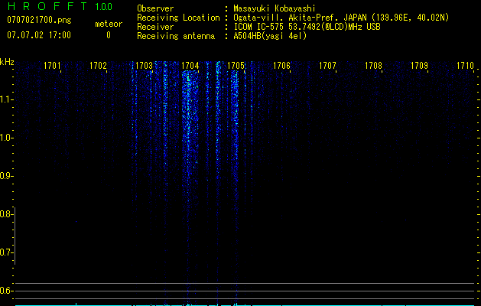
Task: Click the 1703 time marker
Action: tap(144, 65)
